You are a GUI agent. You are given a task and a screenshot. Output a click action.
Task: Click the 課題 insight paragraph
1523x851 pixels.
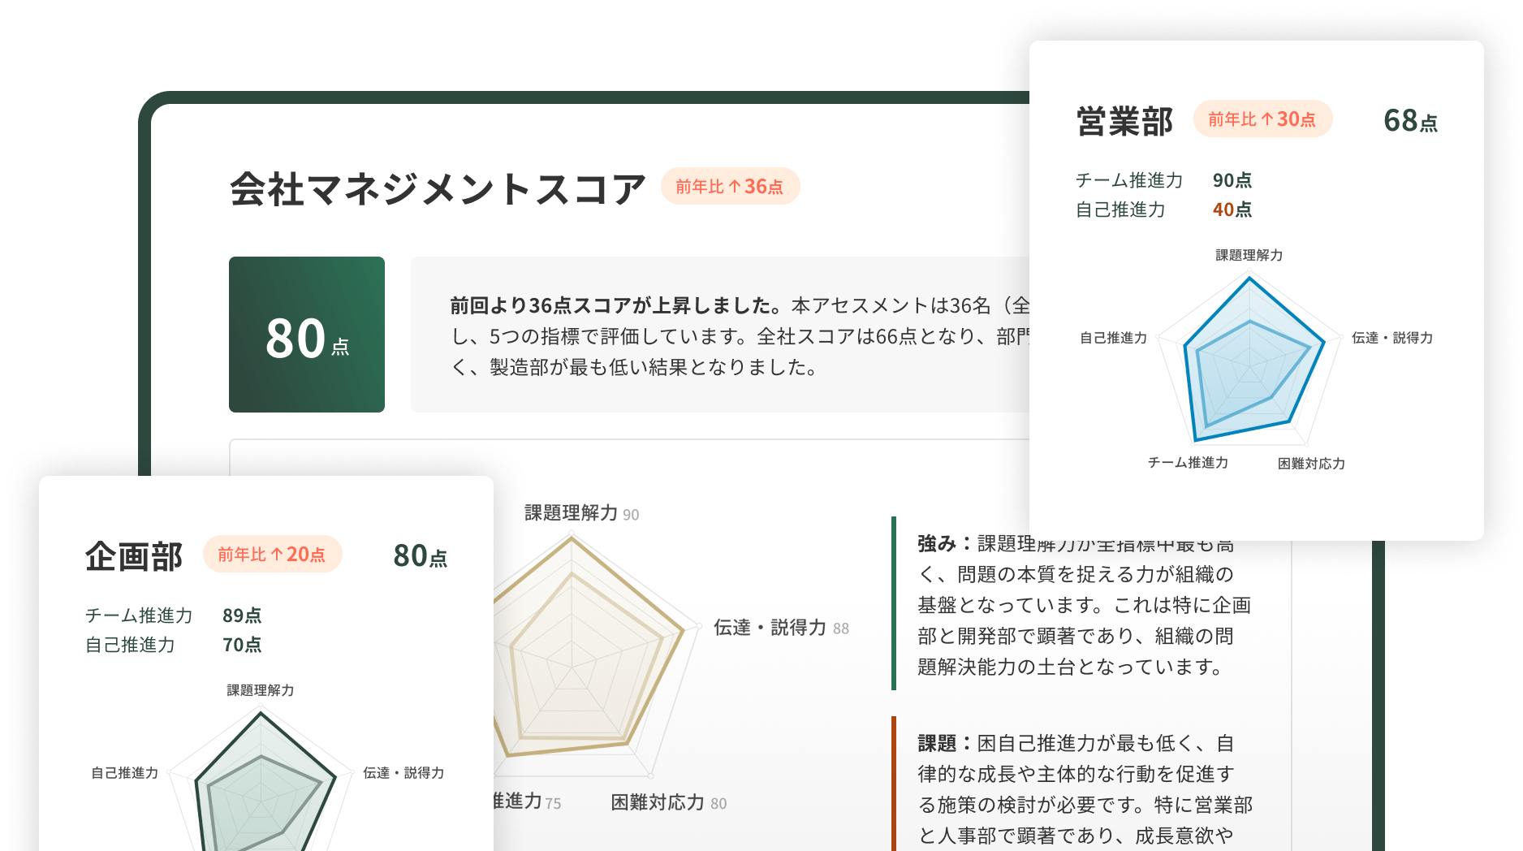coord(1084,788)
